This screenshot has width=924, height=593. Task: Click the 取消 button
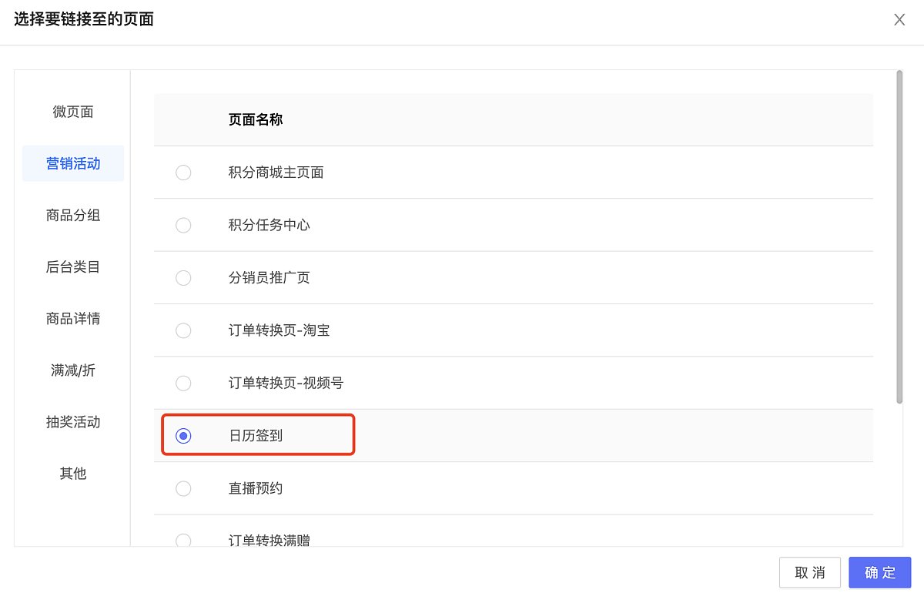pos(810,572)
